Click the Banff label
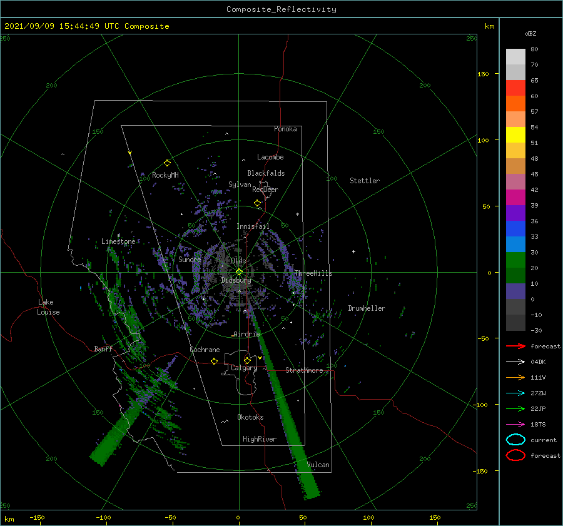 pos(103,348)
